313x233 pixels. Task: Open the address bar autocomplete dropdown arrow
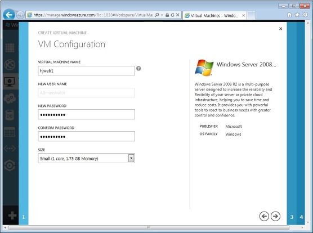pos(162,15)
